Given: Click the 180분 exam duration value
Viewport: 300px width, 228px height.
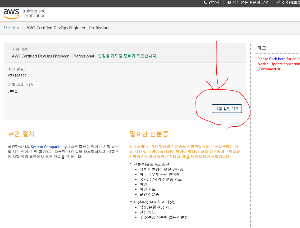Looking at the screenshot, I should point(13,91).
